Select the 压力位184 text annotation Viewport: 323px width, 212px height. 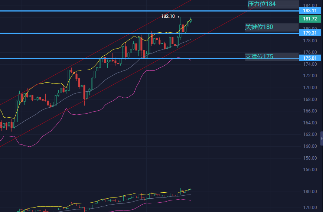[261, 4]
